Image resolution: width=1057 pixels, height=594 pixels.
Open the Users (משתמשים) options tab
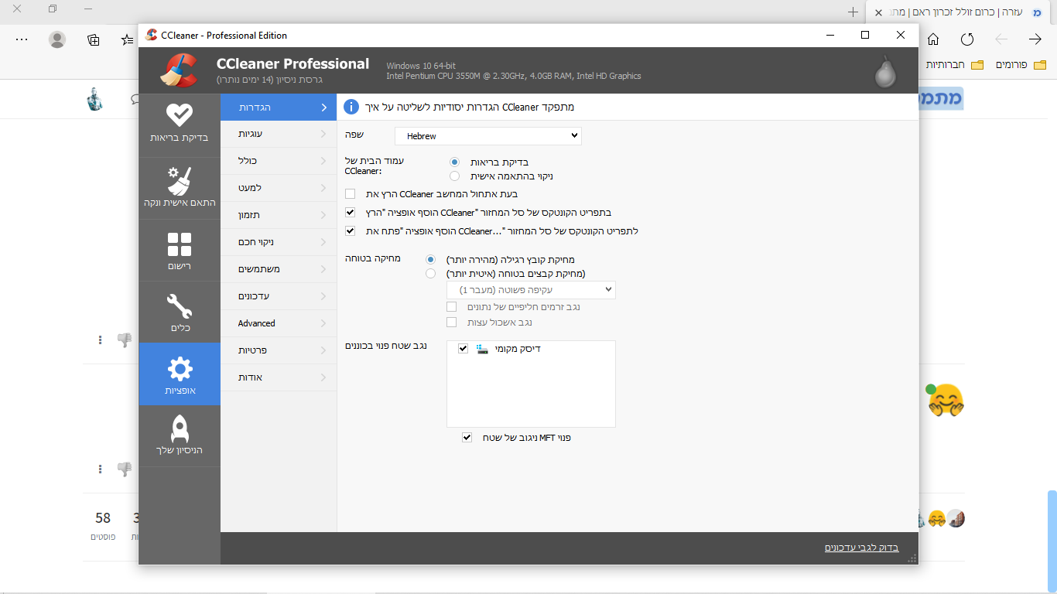[279, 269]
